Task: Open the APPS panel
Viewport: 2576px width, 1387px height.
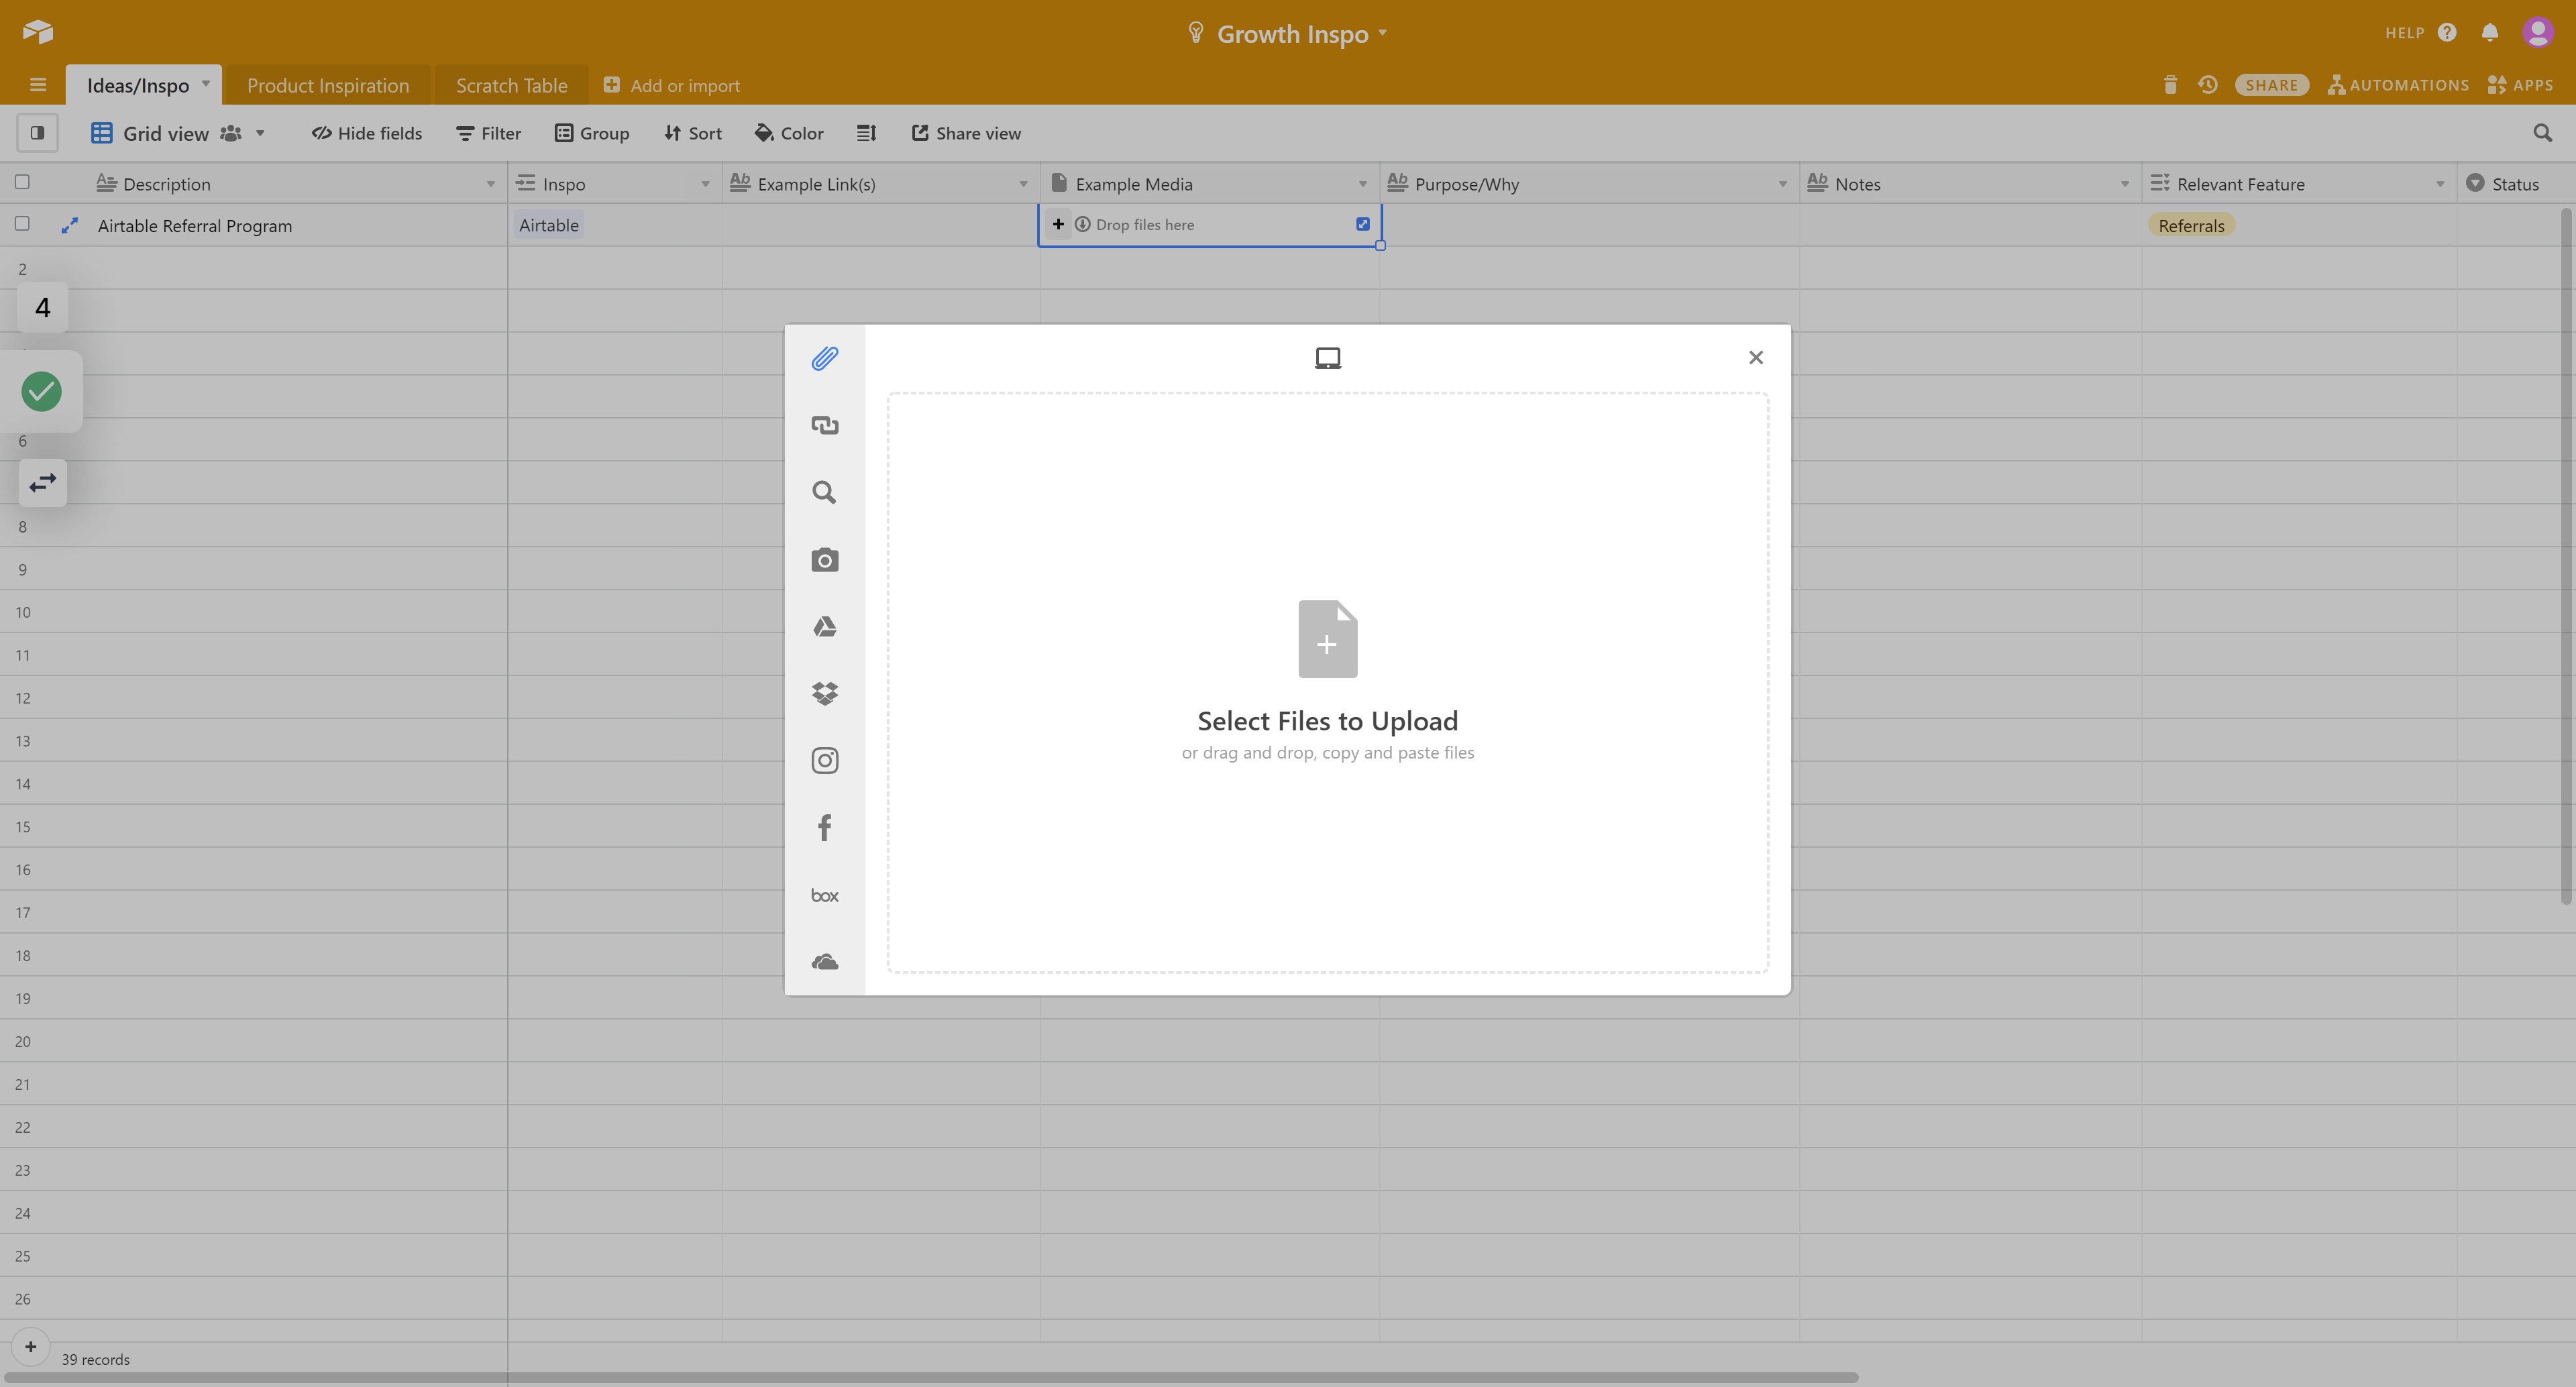Action: [x=2520, y=85]
